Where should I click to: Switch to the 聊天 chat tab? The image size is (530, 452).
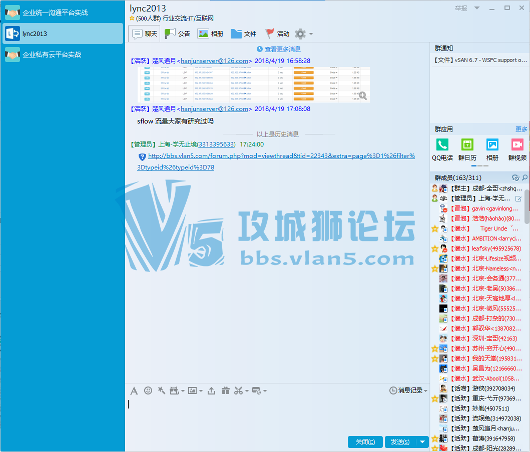point(144,34)
